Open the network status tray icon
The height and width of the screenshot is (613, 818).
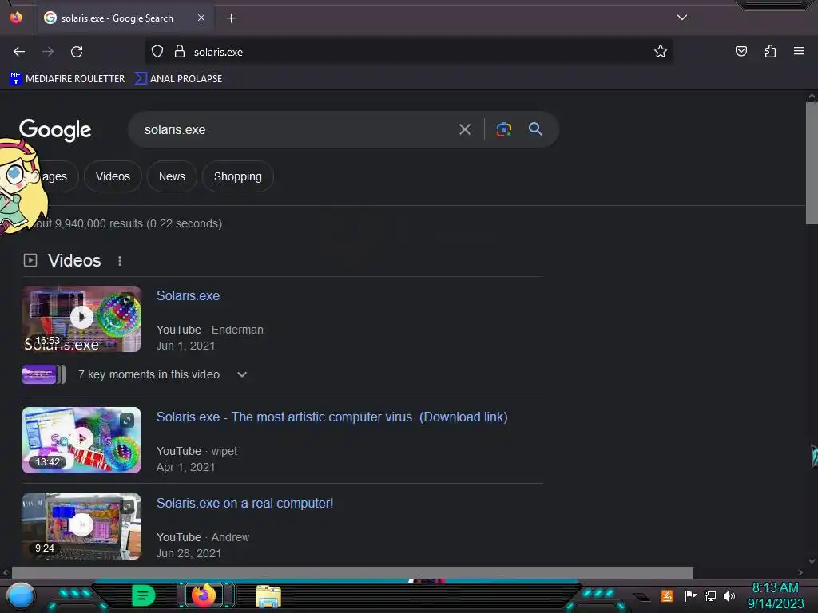pos(710,595)
